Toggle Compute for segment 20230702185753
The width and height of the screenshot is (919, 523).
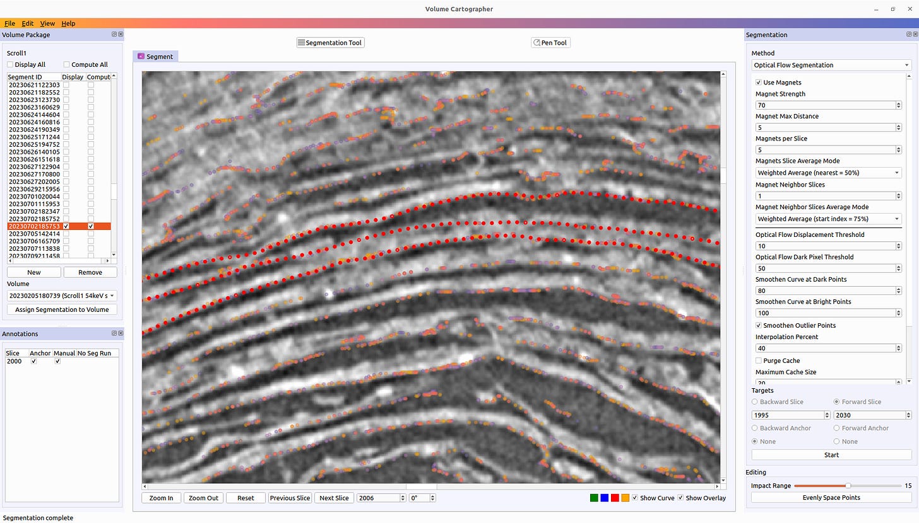[91, 226]
